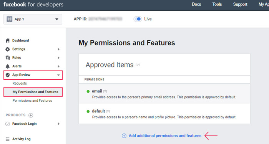Click the My Permissions and Features heading
The image size is (269, 144).
(127, 43)
